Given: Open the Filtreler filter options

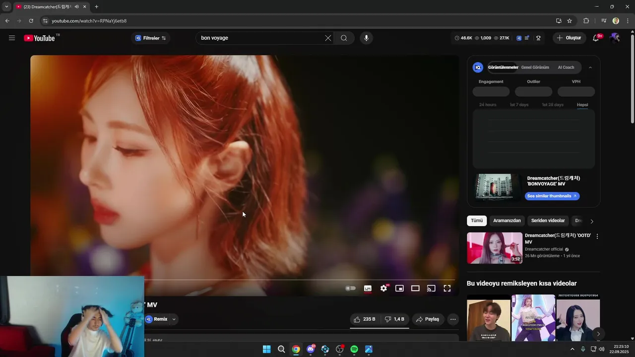Looking at the screenshot, I should coord(151,38).
